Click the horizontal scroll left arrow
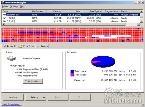This screenshot has height=107, width=145. tap(3, 24)
